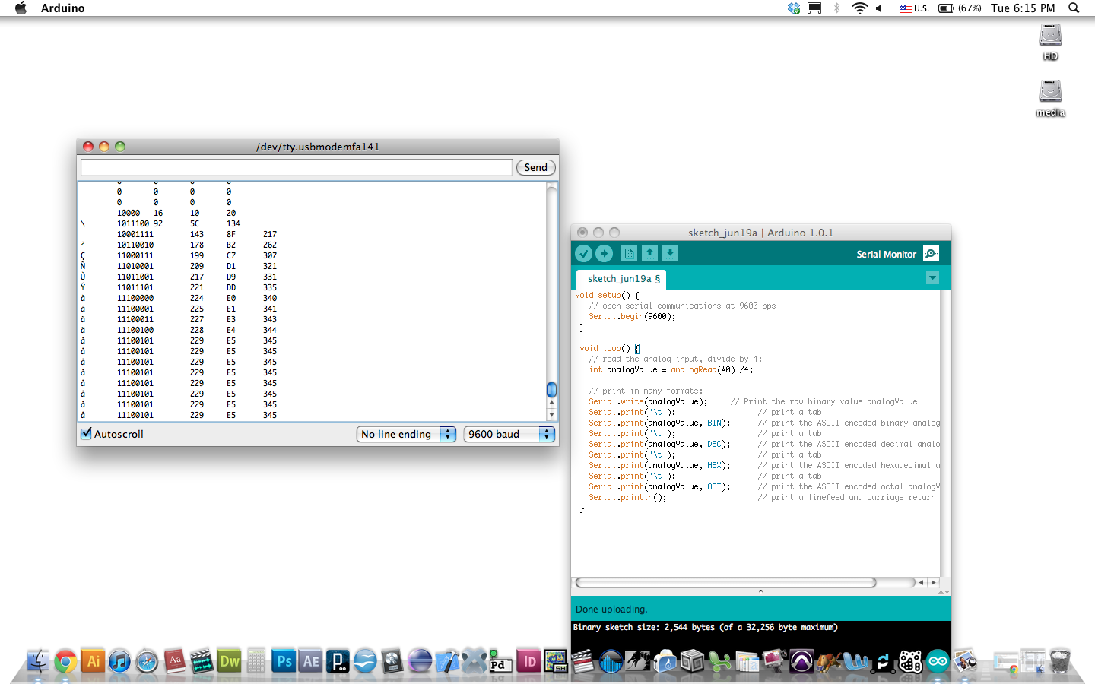Open the tab menu arrow in the Arduino window
Image resolution: width=1095 pixels, height=684 pixels.
pos(932,278)
